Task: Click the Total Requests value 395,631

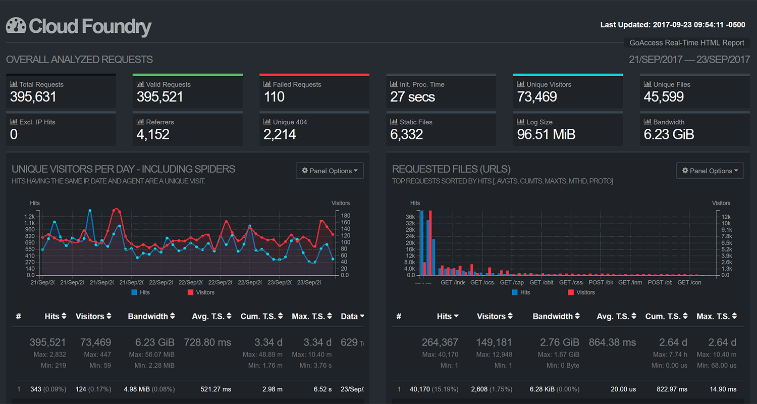Action: 33,97
